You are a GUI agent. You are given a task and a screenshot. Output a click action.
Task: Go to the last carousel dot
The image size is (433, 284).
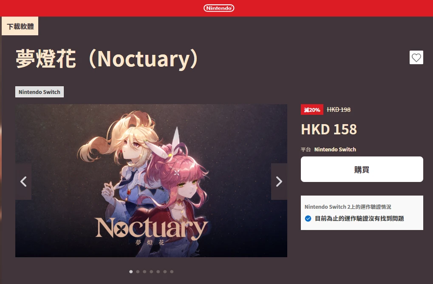click(x=172, y=272)
